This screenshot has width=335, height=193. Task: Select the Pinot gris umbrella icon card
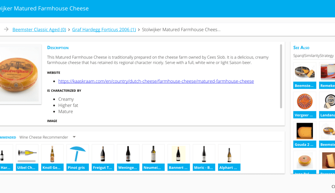tap(77, 158)
